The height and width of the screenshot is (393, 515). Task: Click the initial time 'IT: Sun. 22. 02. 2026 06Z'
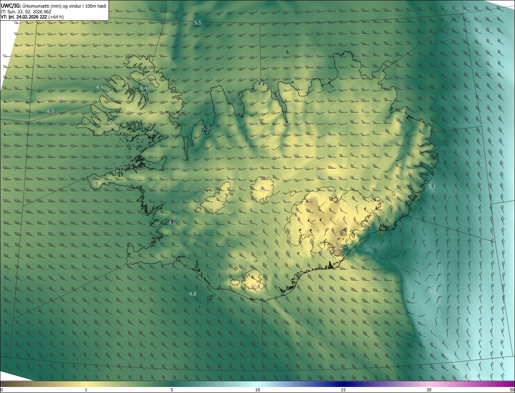pyautogui.click(x=26, y=12)
